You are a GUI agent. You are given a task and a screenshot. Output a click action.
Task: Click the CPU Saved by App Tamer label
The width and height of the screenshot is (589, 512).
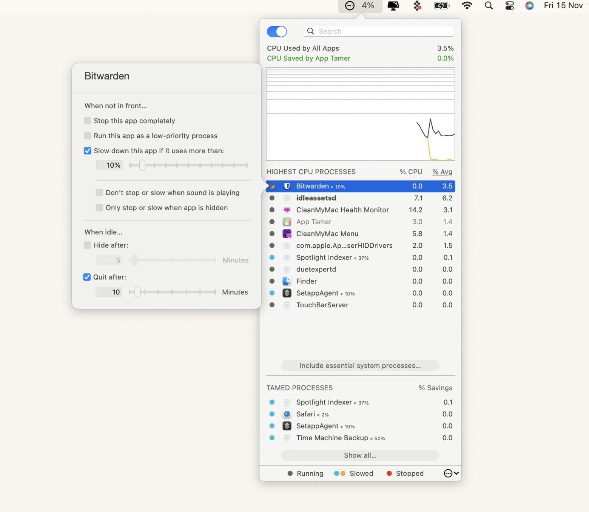click(x=308, y=58)
